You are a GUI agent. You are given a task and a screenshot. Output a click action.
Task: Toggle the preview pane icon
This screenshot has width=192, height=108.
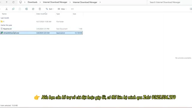(x=191, y=9)
